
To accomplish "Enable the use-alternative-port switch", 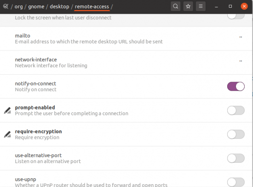I will (236, 158).
